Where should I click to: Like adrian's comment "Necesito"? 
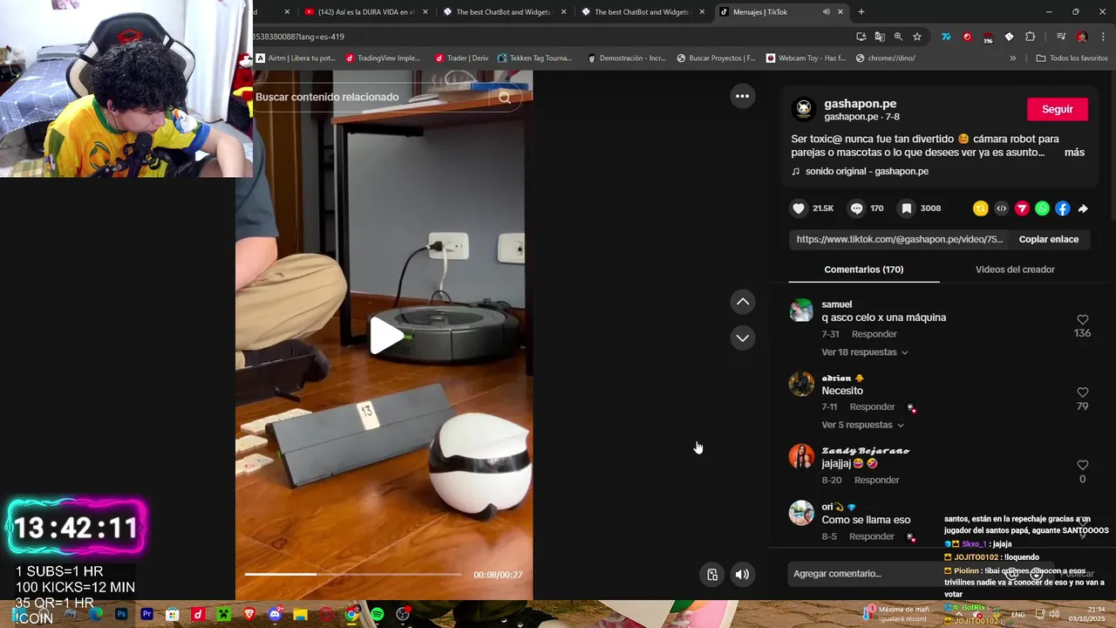(x=1082, y=392)
